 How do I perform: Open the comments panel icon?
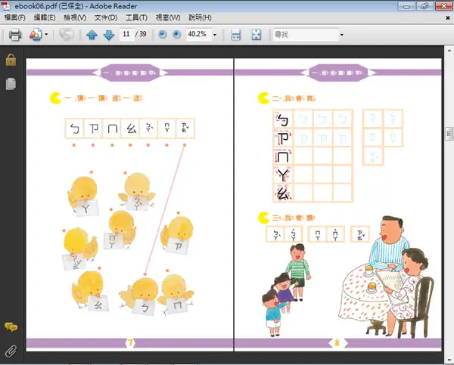(11, 327)
